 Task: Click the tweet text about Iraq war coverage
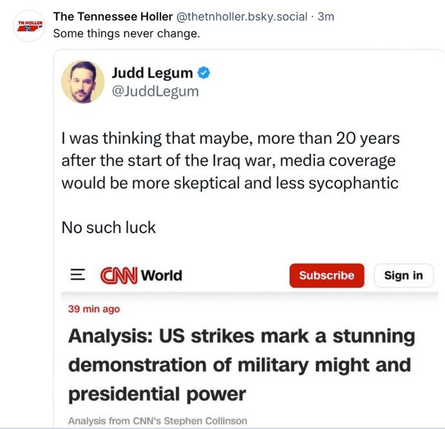(230, 160)
